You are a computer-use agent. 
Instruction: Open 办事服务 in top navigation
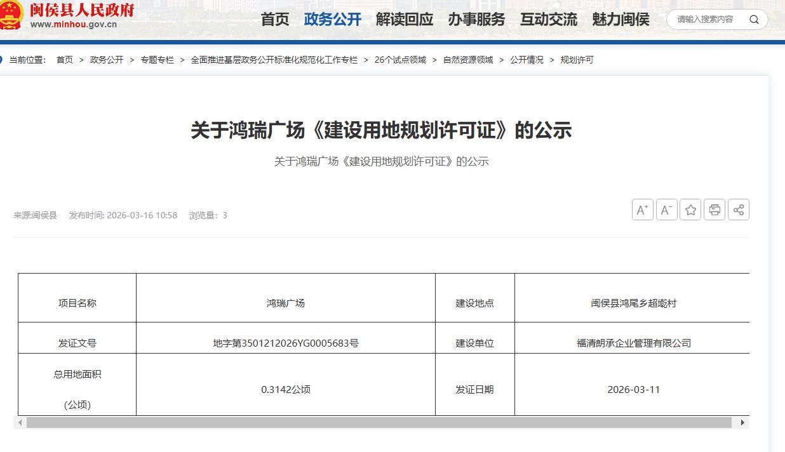pyautogui.click(x=476, y=19)
